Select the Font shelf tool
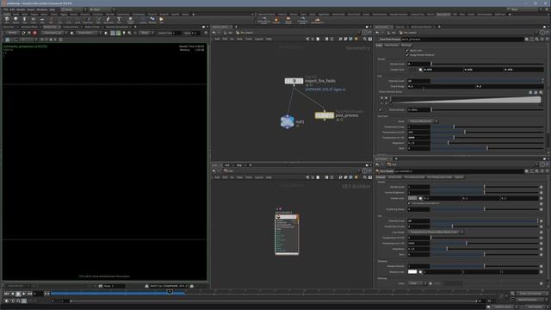 point(119,20)
